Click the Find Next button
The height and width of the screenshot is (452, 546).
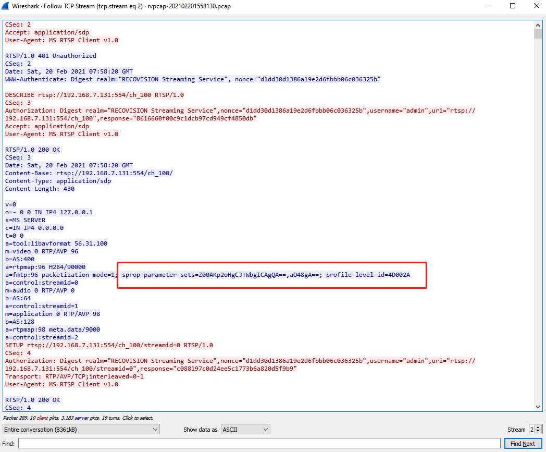point(523,443)
